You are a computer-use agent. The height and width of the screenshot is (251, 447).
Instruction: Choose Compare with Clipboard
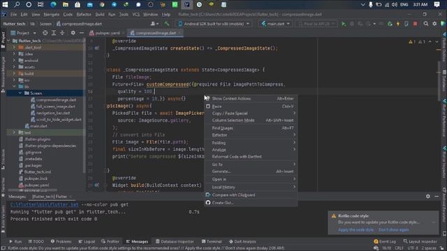[x=251, y=195]
